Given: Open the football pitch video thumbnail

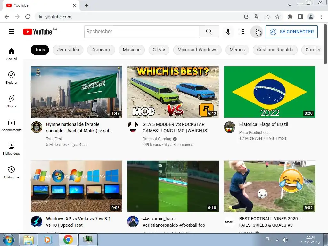Looking at the screenshot, I should [x=173, y=186].
